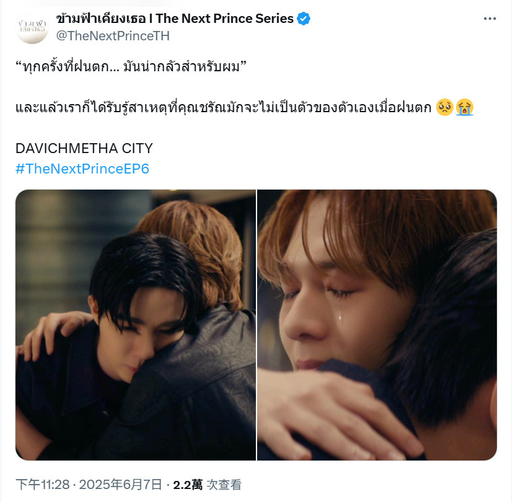Click the tear on the crying man's cheek

[340, 317]
